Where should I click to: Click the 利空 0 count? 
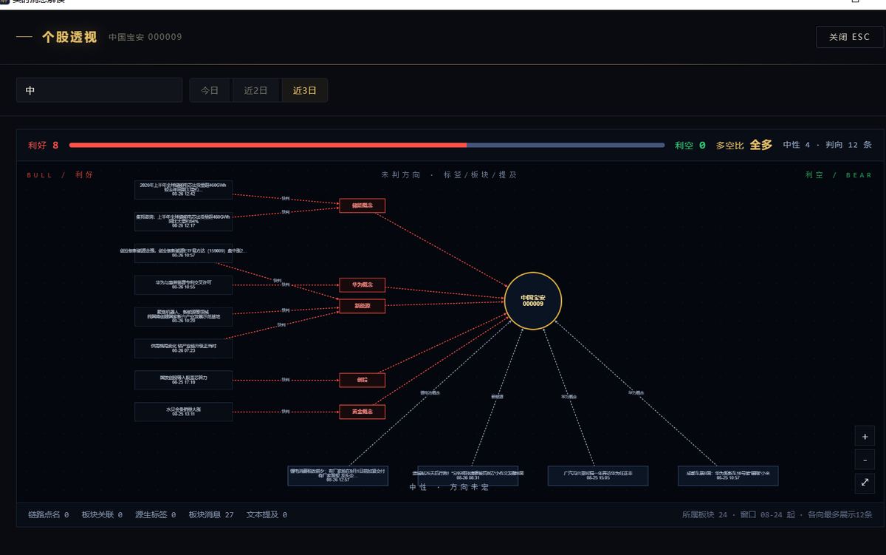tap(690, 145)
